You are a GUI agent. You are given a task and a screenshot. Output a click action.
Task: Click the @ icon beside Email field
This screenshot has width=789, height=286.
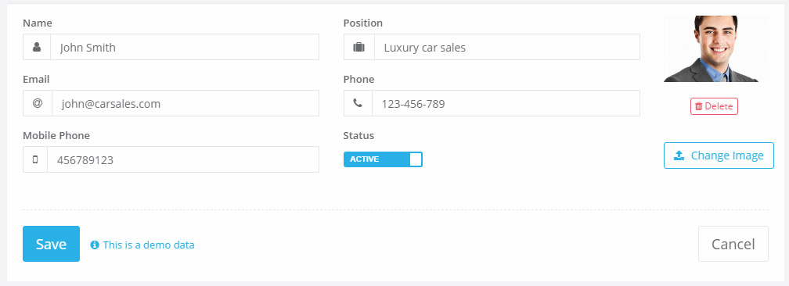coord(38,103)
